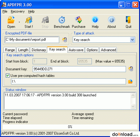140x137 pixels.
Task: Click the APDFPR title bar app icon
Action: pyautogui.click(x=4, y=4)
